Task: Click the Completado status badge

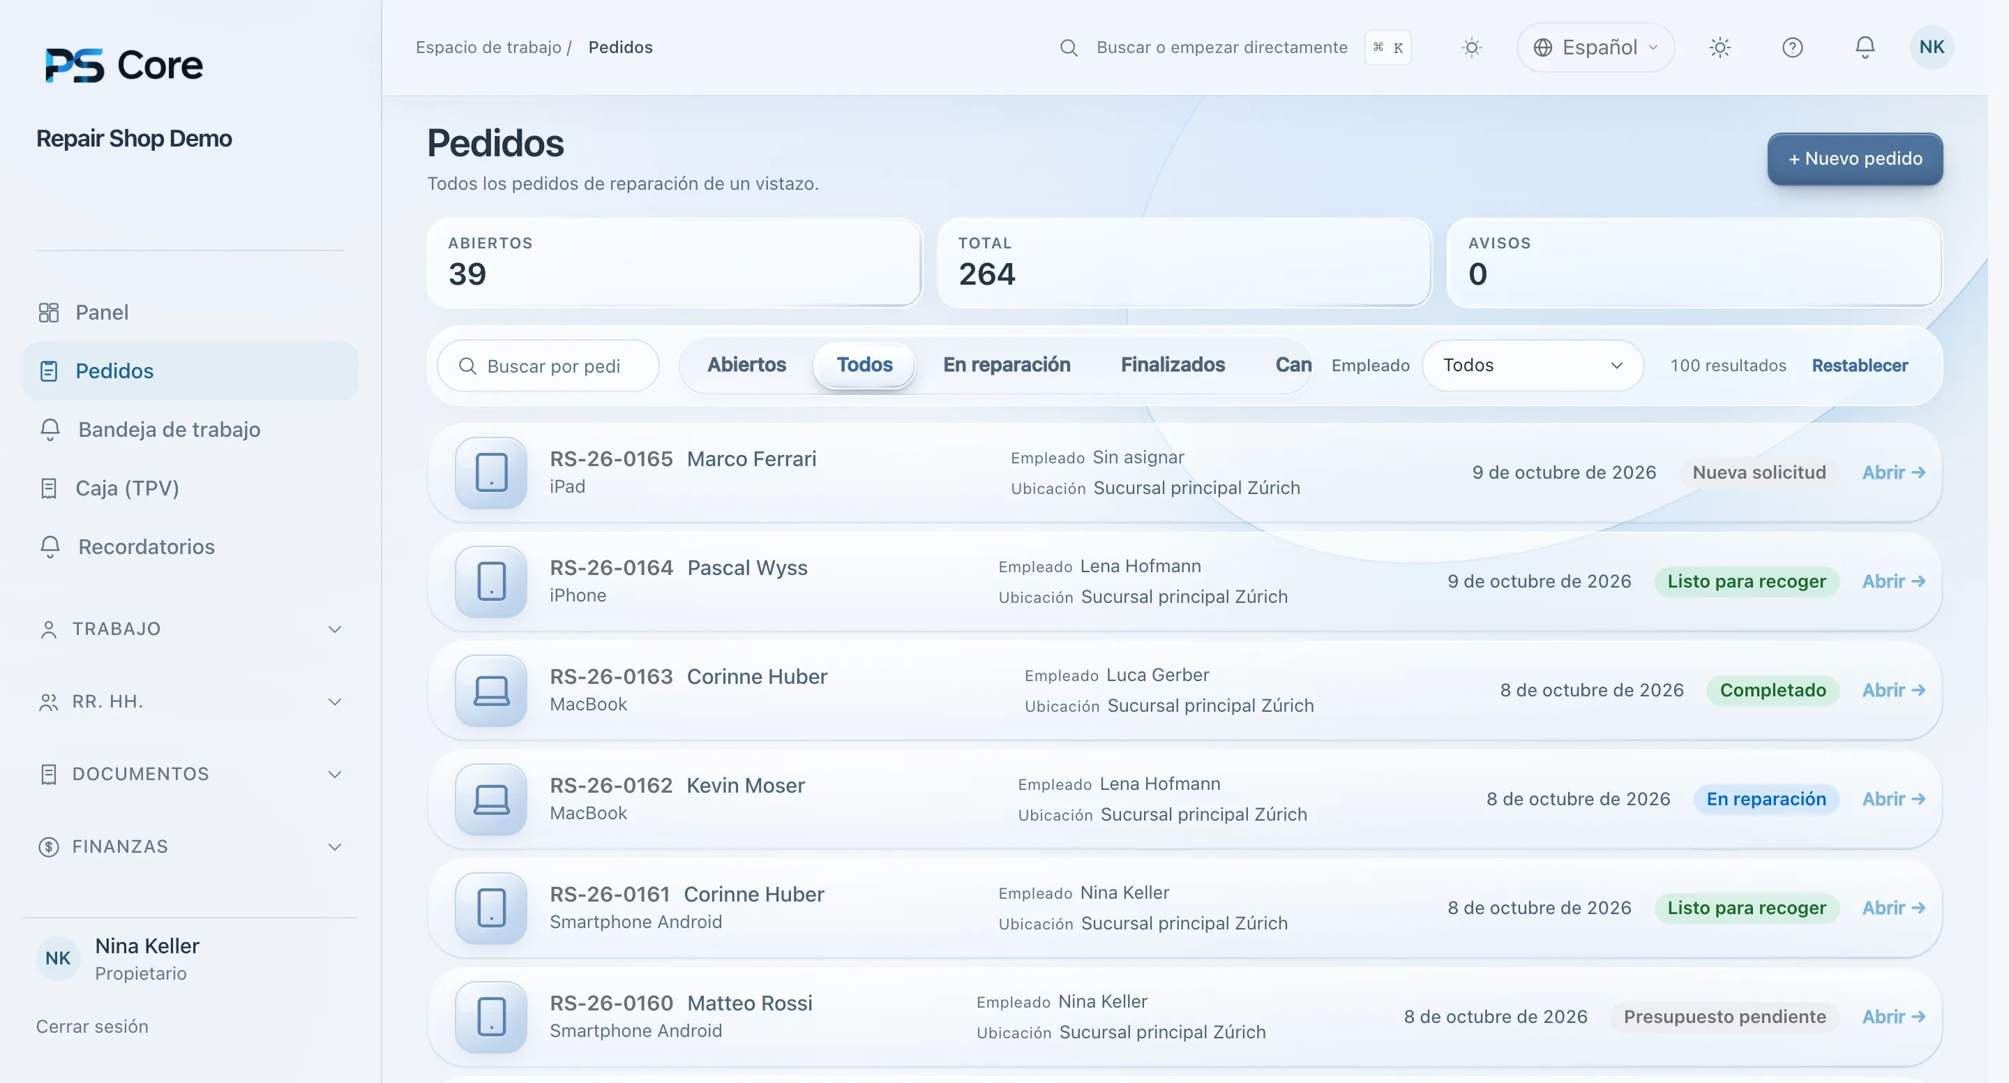Action: click(x=1773, y=691)
